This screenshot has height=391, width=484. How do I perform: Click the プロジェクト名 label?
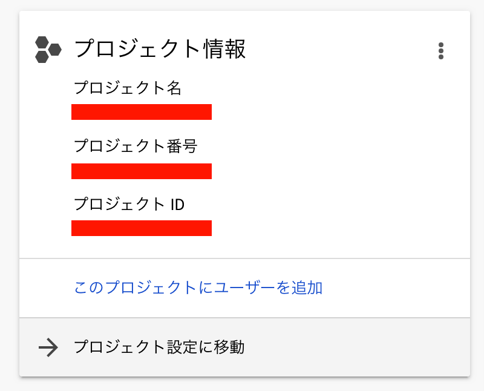(x=127, y=88)
